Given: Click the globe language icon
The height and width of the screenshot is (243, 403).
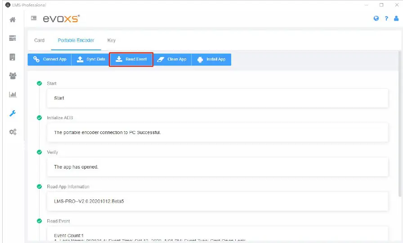Looking at the screenshot, I should pos(376,18).
